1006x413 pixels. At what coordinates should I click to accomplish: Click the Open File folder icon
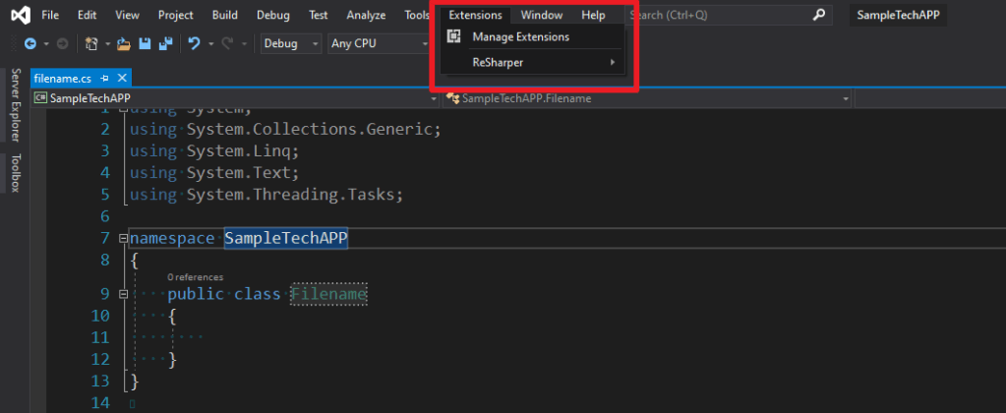124,44
